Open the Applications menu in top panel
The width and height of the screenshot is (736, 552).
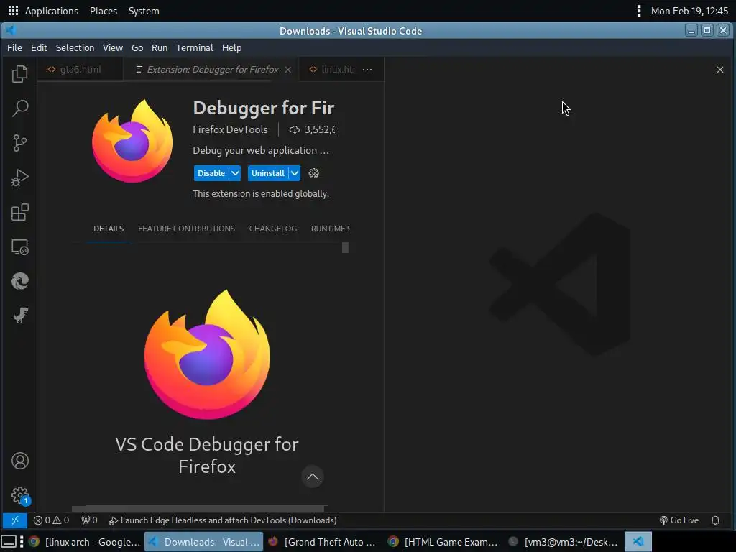(43, 11)
